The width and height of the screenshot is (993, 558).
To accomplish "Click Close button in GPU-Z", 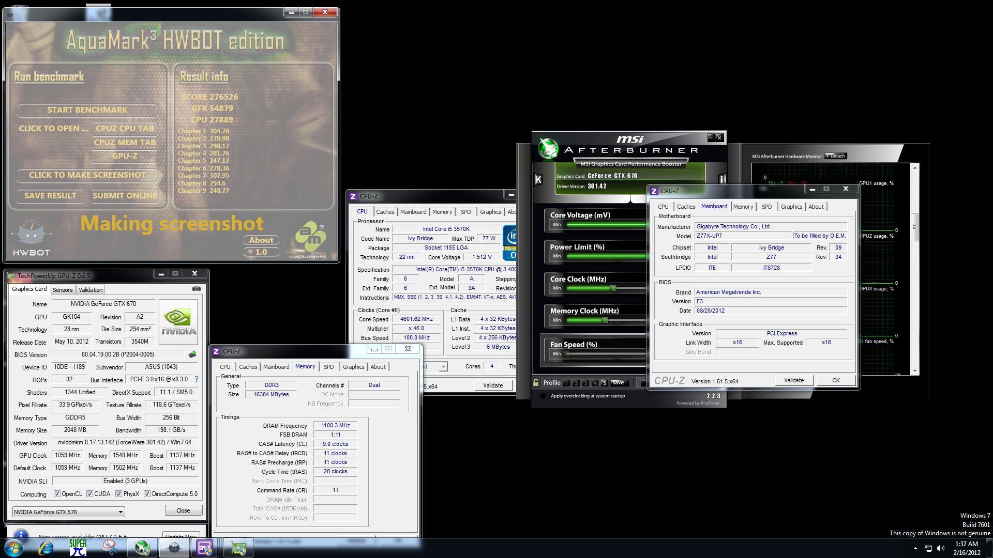I will coord(183,510).
